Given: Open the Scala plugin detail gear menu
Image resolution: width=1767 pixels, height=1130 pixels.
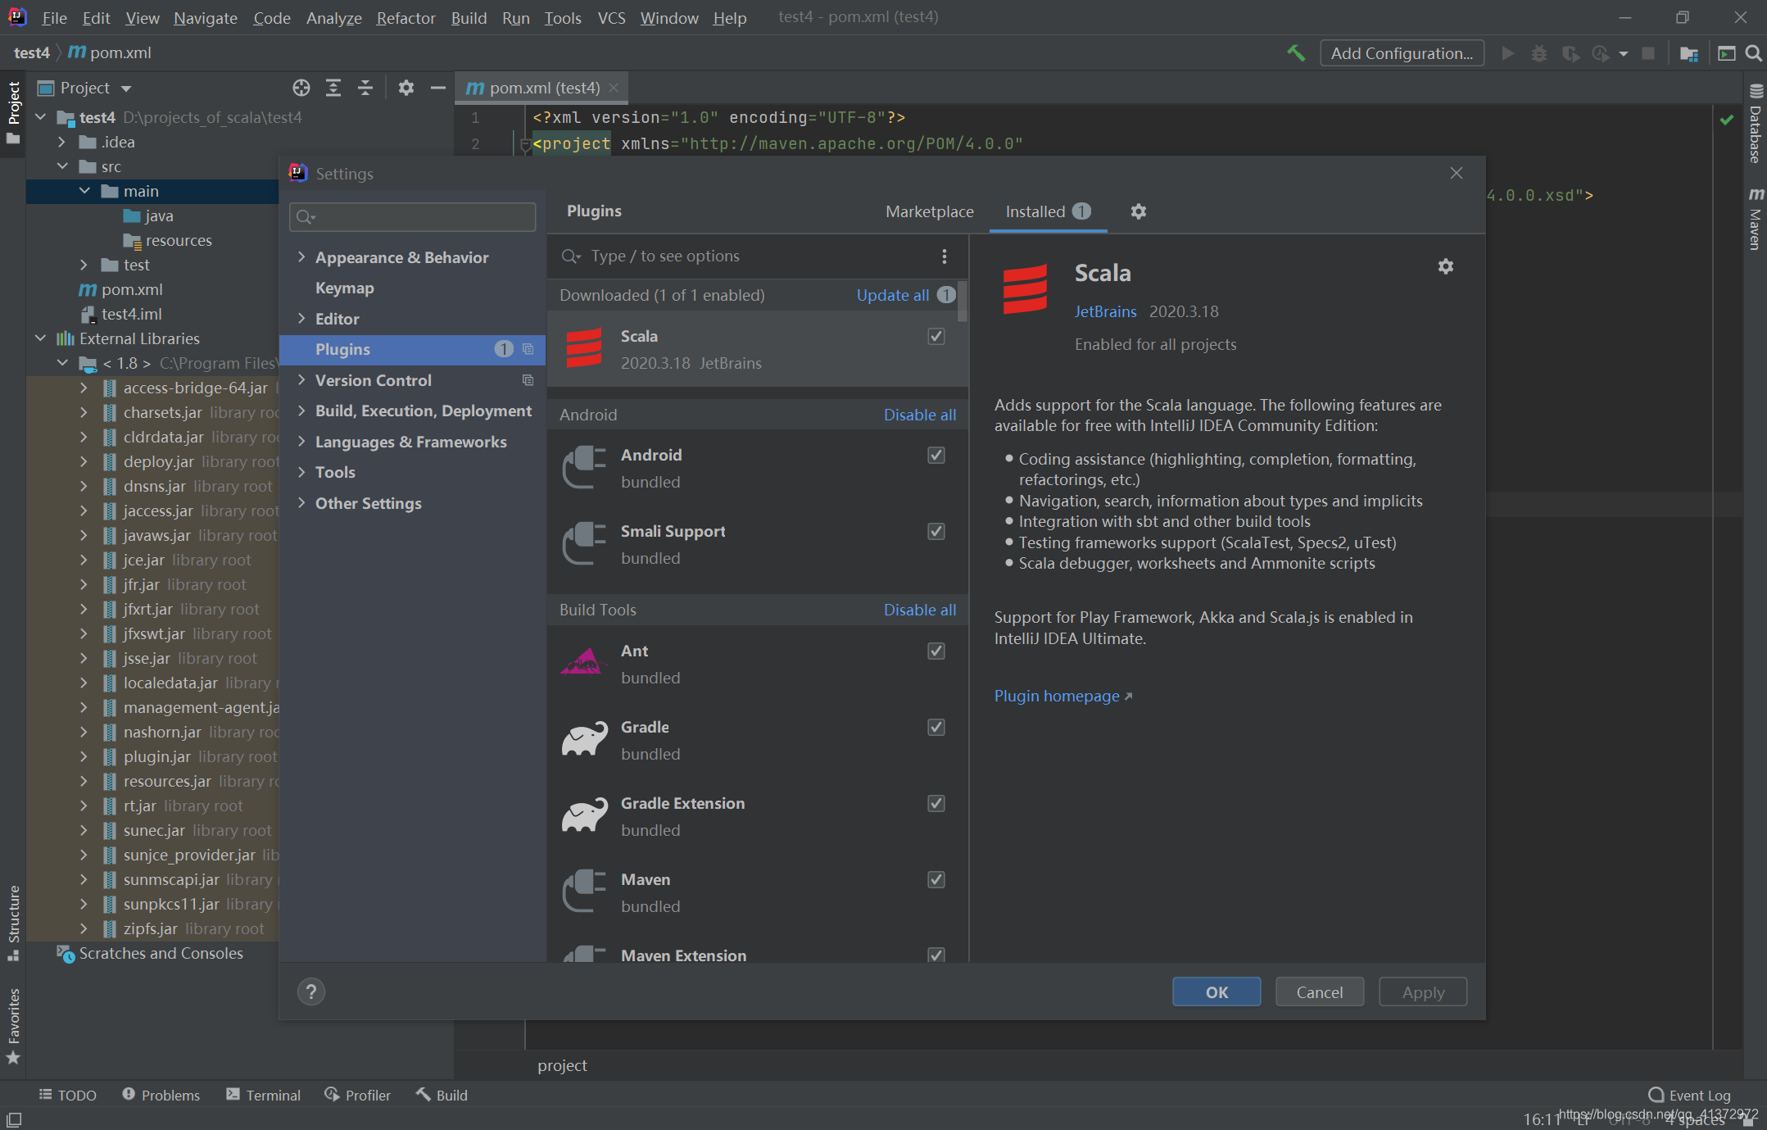Looking at the screenshot, I should (x=1445, y=266).
